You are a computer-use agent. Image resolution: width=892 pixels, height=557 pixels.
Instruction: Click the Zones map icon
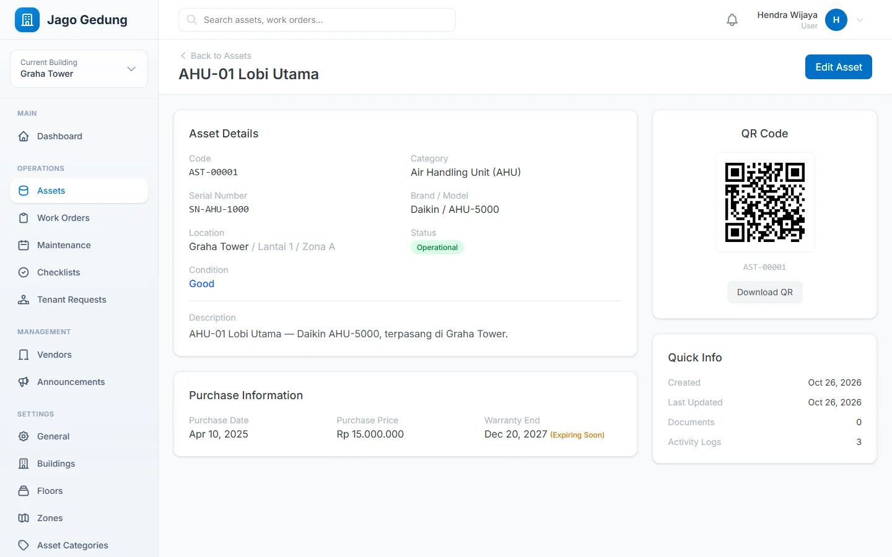(x=24, y=518)
